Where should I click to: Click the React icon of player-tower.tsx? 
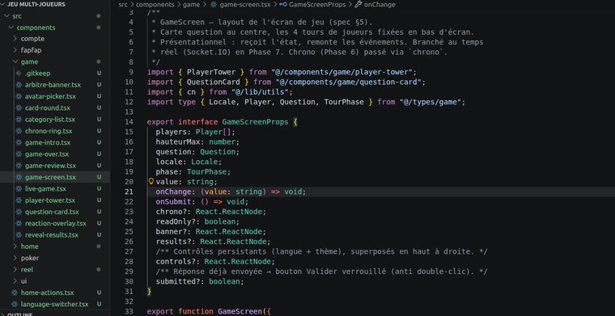point(19,200)
